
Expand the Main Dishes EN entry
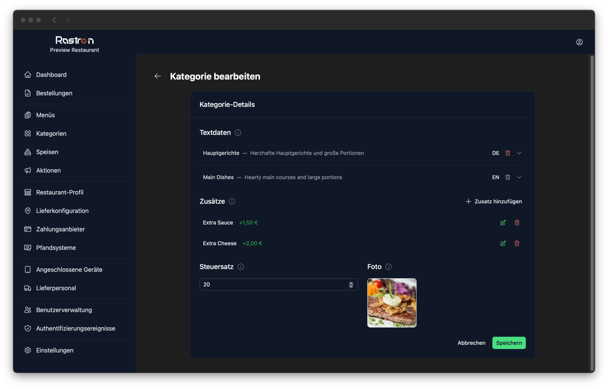coord(519,177)
